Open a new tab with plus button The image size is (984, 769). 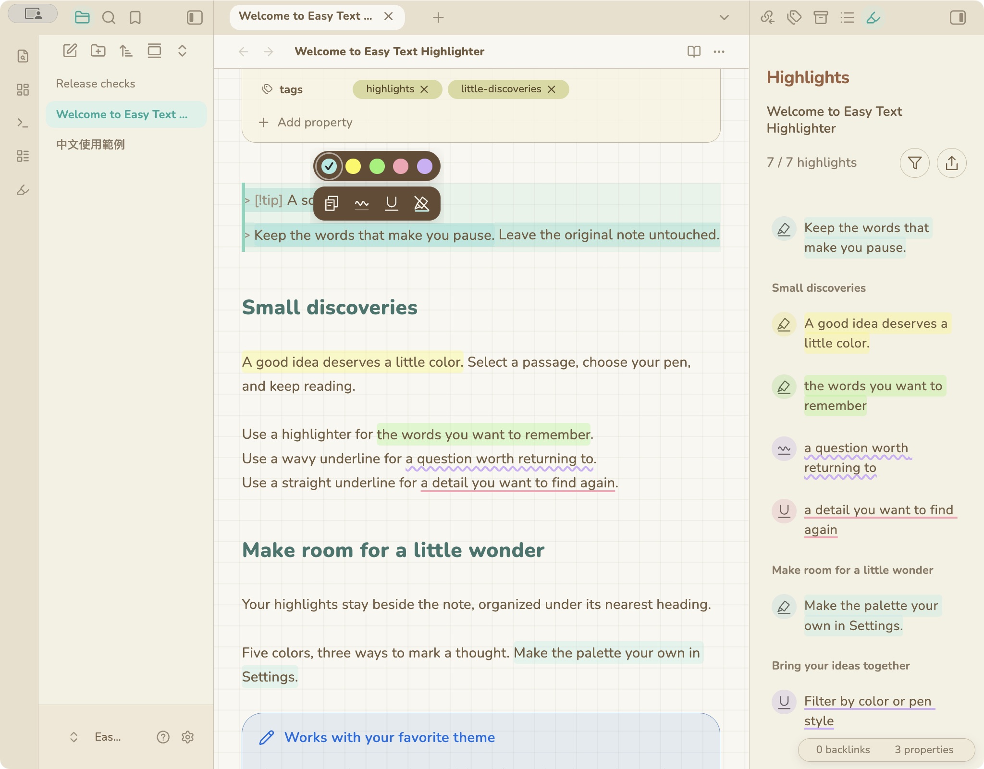point(438,18)
